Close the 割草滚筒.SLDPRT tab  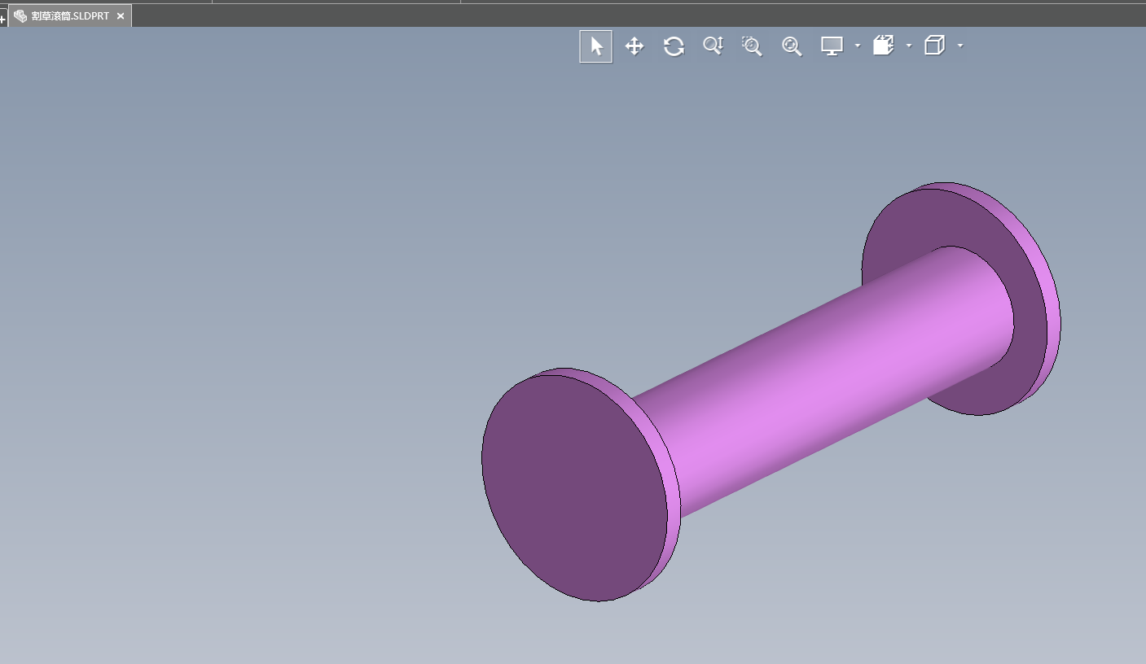point(121,16)
